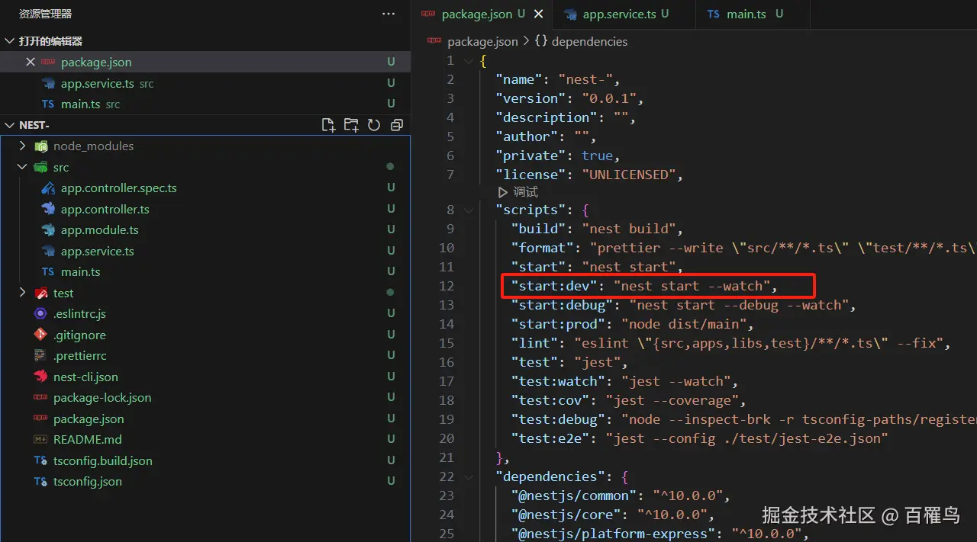Click line number 12 in the gutter
Image resolution: width=977 pixels, height=542 pixels.
click(x=447, y=286)
